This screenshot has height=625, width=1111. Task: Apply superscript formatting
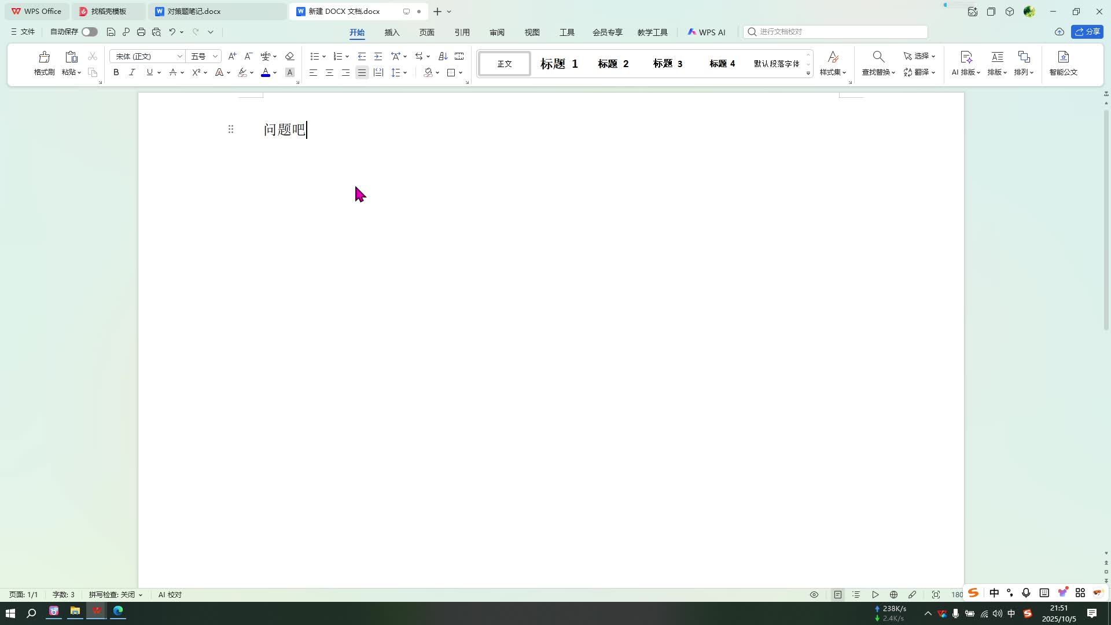(x=197, y=72)
